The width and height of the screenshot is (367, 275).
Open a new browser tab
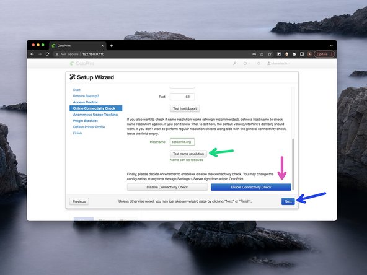pyautogui.click(x=112, y=46)
